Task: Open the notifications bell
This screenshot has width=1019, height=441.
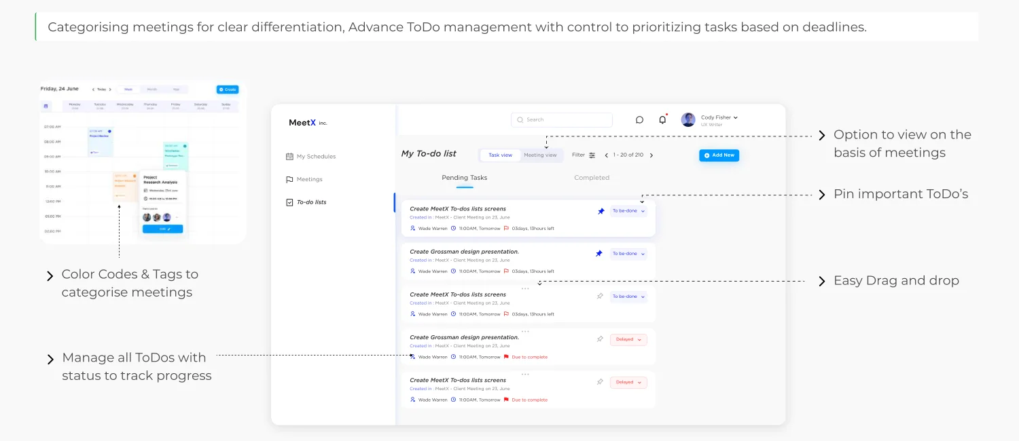Action: [662, 119]
